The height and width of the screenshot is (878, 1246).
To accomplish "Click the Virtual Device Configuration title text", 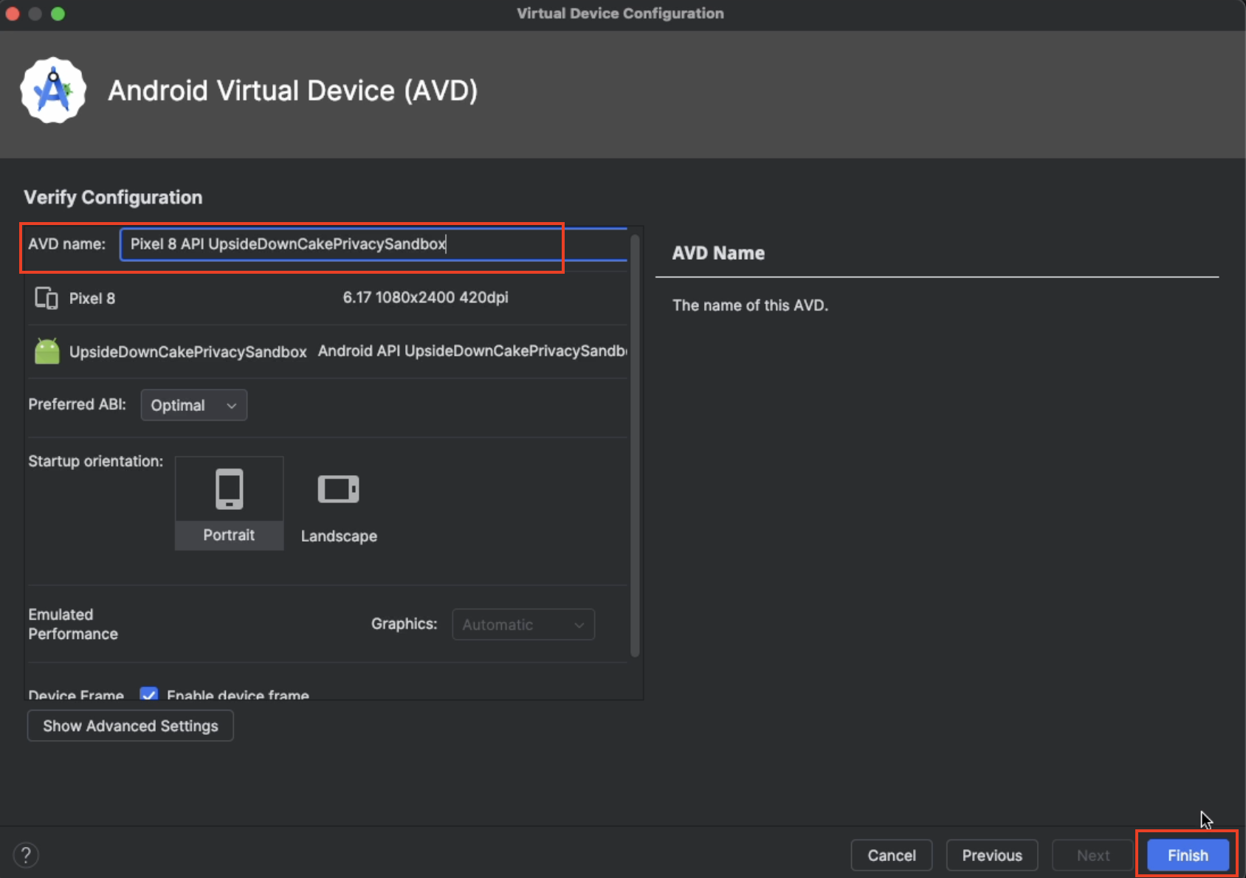I will (620, 13).
